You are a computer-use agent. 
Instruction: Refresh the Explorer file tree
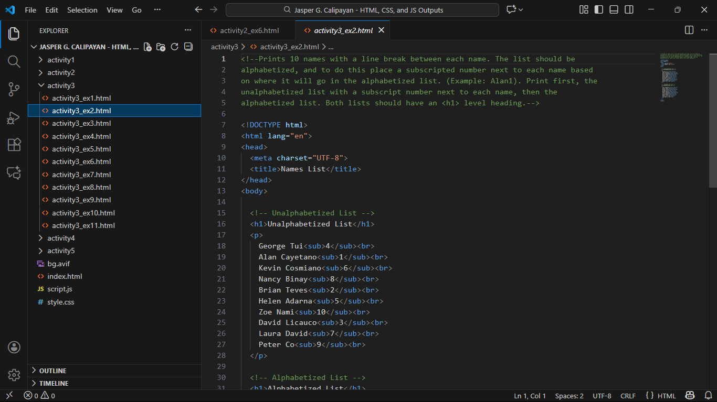[x=175, y=47]
